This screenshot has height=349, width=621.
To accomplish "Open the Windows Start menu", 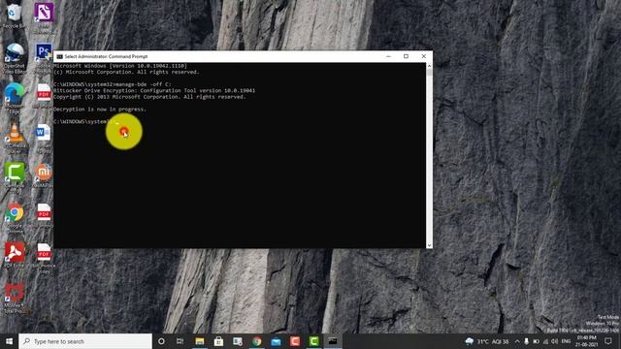I will (9, 341).
